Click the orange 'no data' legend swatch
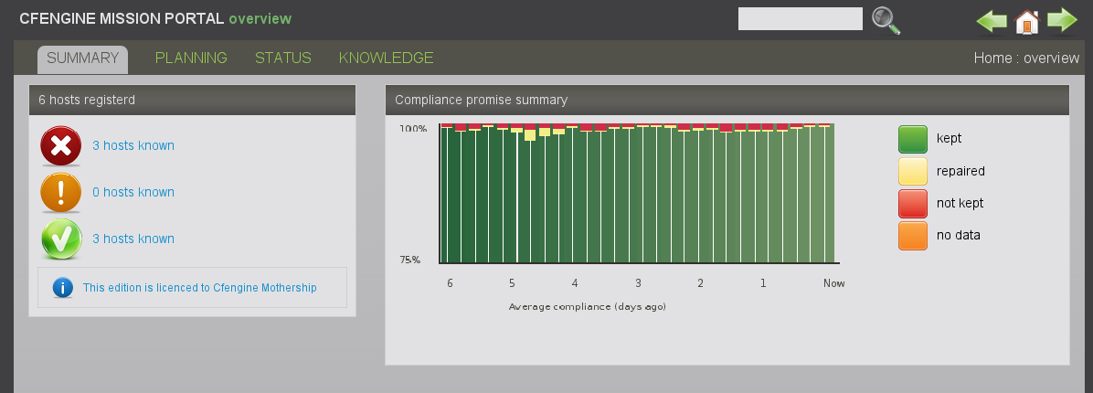This screenshot has width=1093, height=393. 913,236
